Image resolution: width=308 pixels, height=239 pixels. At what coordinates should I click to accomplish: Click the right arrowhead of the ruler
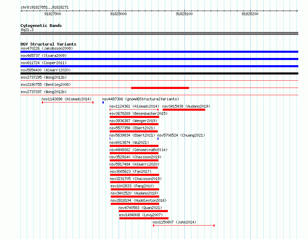coord(297,11)
